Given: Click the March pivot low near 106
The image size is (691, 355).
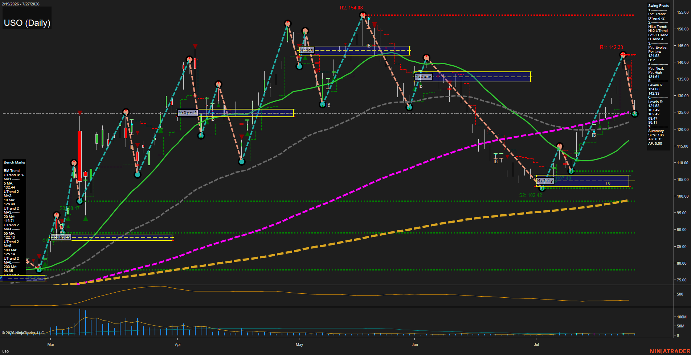Looking at the screenshot, I should (x=138, y=175).
